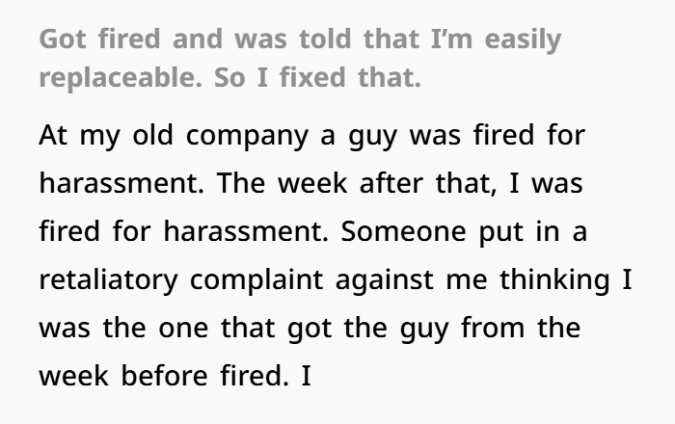Image resolution: width=675 pixels, height=424 pixels.
Task: Click the word "replaceable" in the gray title
Action: [x=121, y=78]
